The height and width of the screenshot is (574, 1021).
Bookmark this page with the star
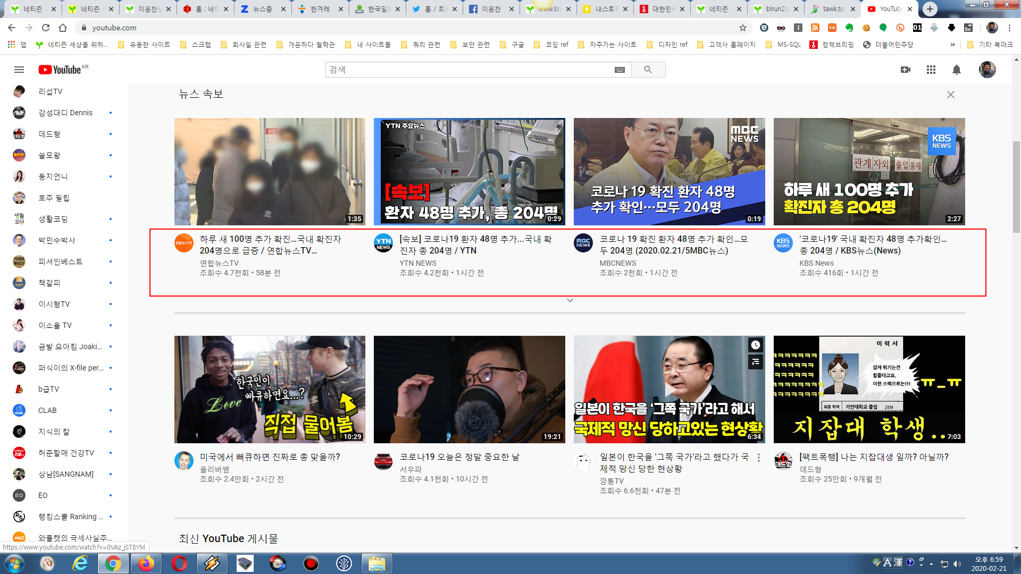[x=743, y=28]
